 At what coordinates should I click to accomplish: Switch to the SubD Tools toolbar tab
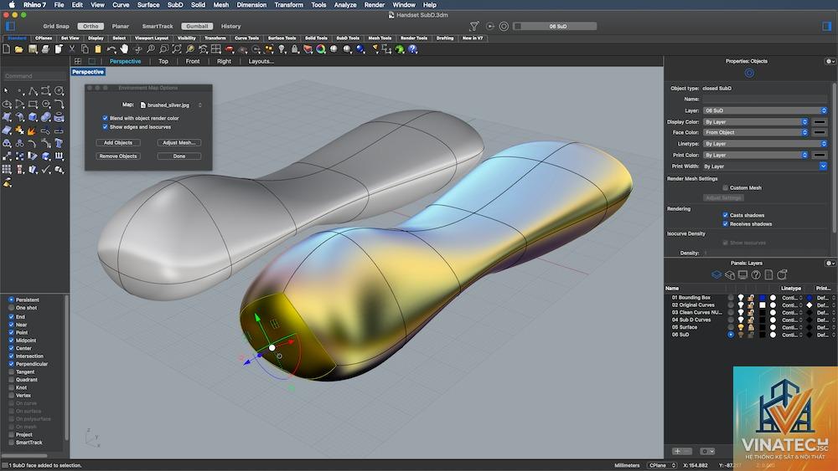pos(348,38)
